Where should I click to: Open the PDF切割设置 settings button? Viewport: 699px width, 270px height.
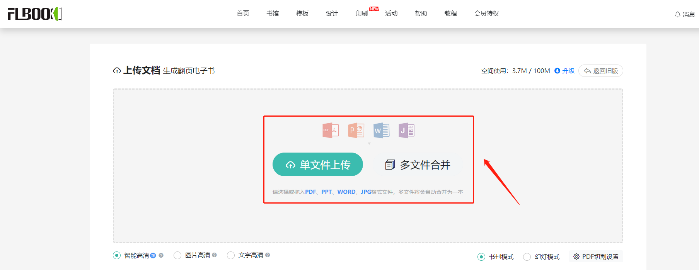tap(596, 256)
